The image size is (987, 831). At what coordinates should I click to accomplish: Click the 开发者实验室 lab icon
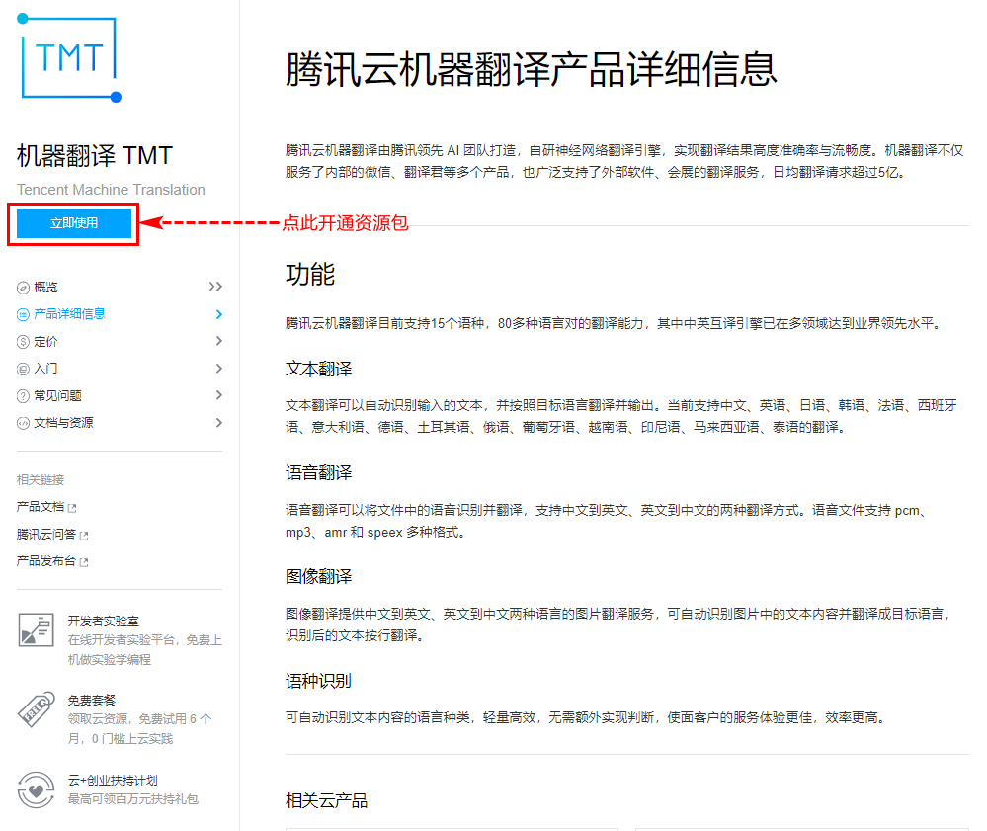[36, 629]
